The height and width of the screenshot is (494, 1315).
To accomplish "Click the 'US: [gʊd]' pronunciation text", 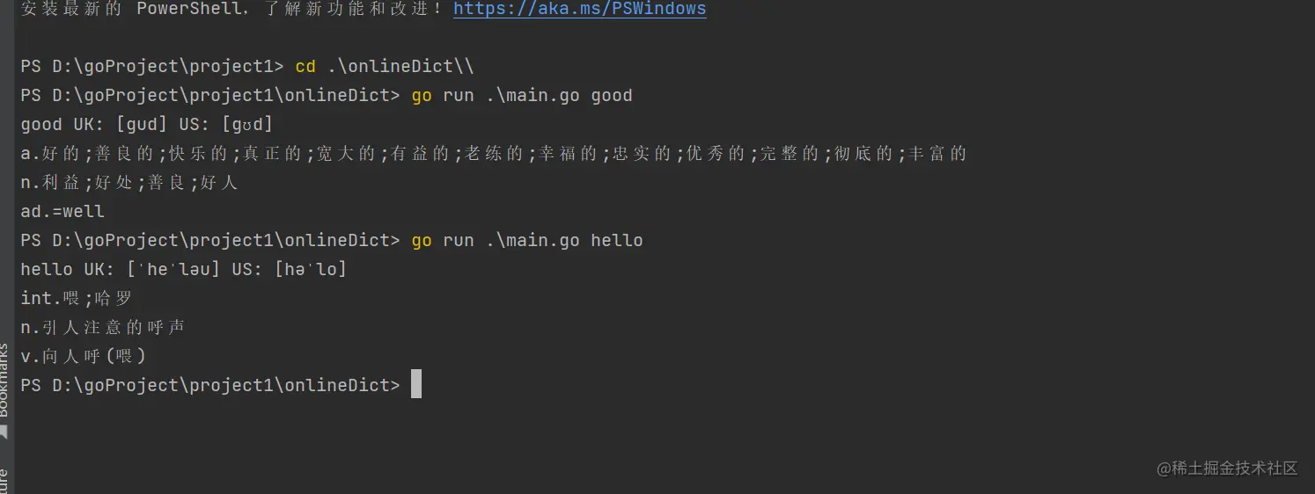I will pyautogui.click(x=226, y=125).
